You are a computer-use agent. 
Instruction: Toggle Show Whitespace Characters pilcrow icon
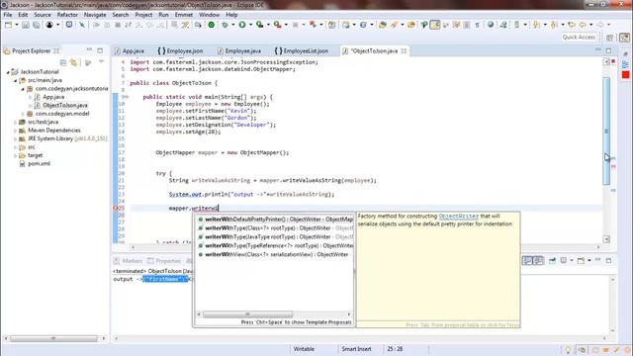(x=477, y=25)
